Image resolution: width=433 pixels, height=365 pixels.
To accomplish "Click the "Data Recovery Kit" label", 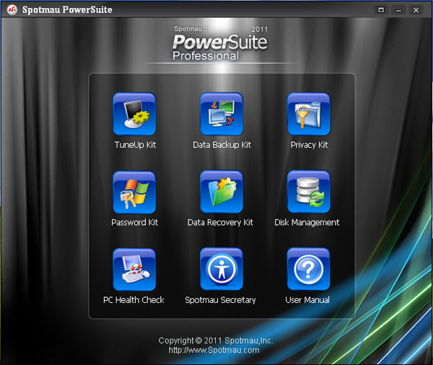I will pyautogui.click(x=220, y=222).
